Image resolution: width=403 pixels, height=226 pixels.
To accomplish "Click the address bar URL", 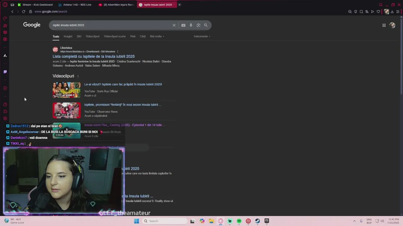I will tap(51, 12).
